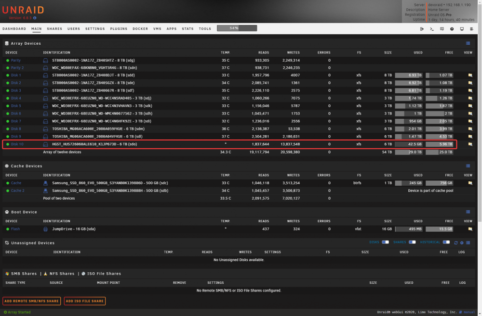Click the drive icon for Disk 9

point(45,137)
